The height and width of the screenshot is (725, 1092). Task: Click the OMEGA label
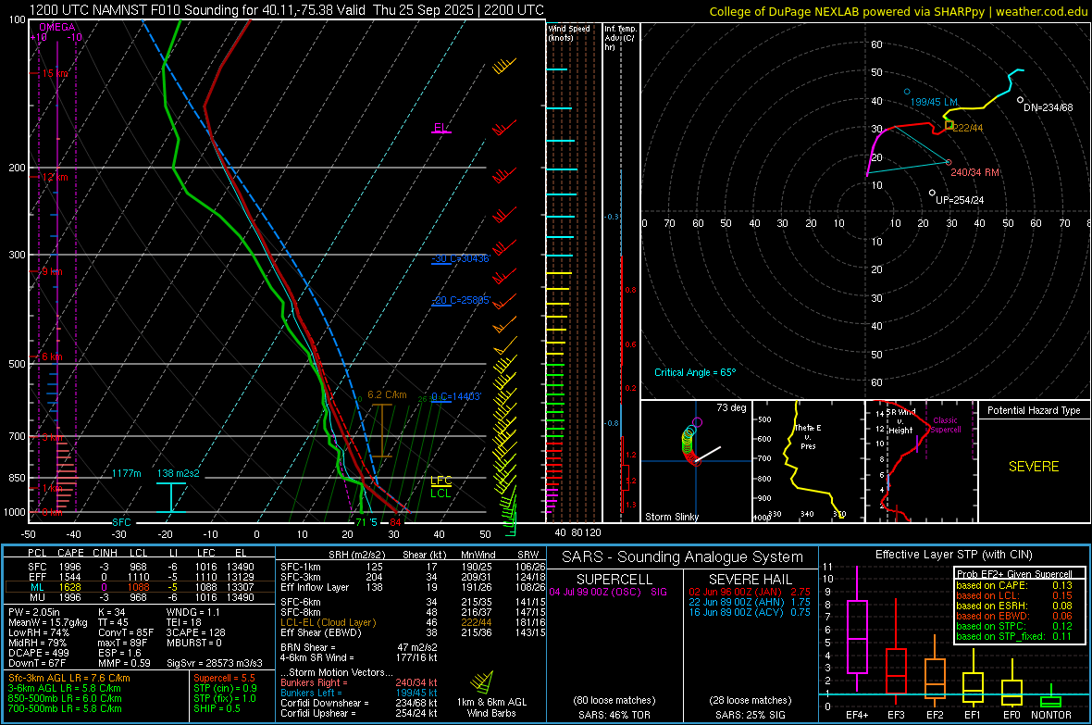pos(57,27)
